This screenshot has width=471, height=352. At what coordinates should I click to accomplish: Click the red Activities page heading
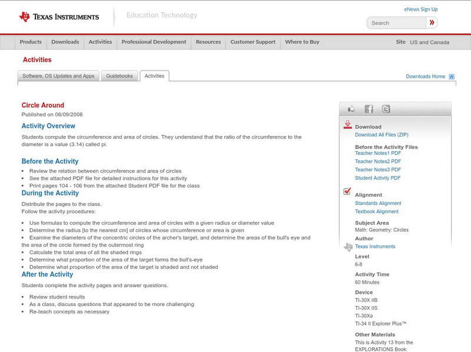37,60
